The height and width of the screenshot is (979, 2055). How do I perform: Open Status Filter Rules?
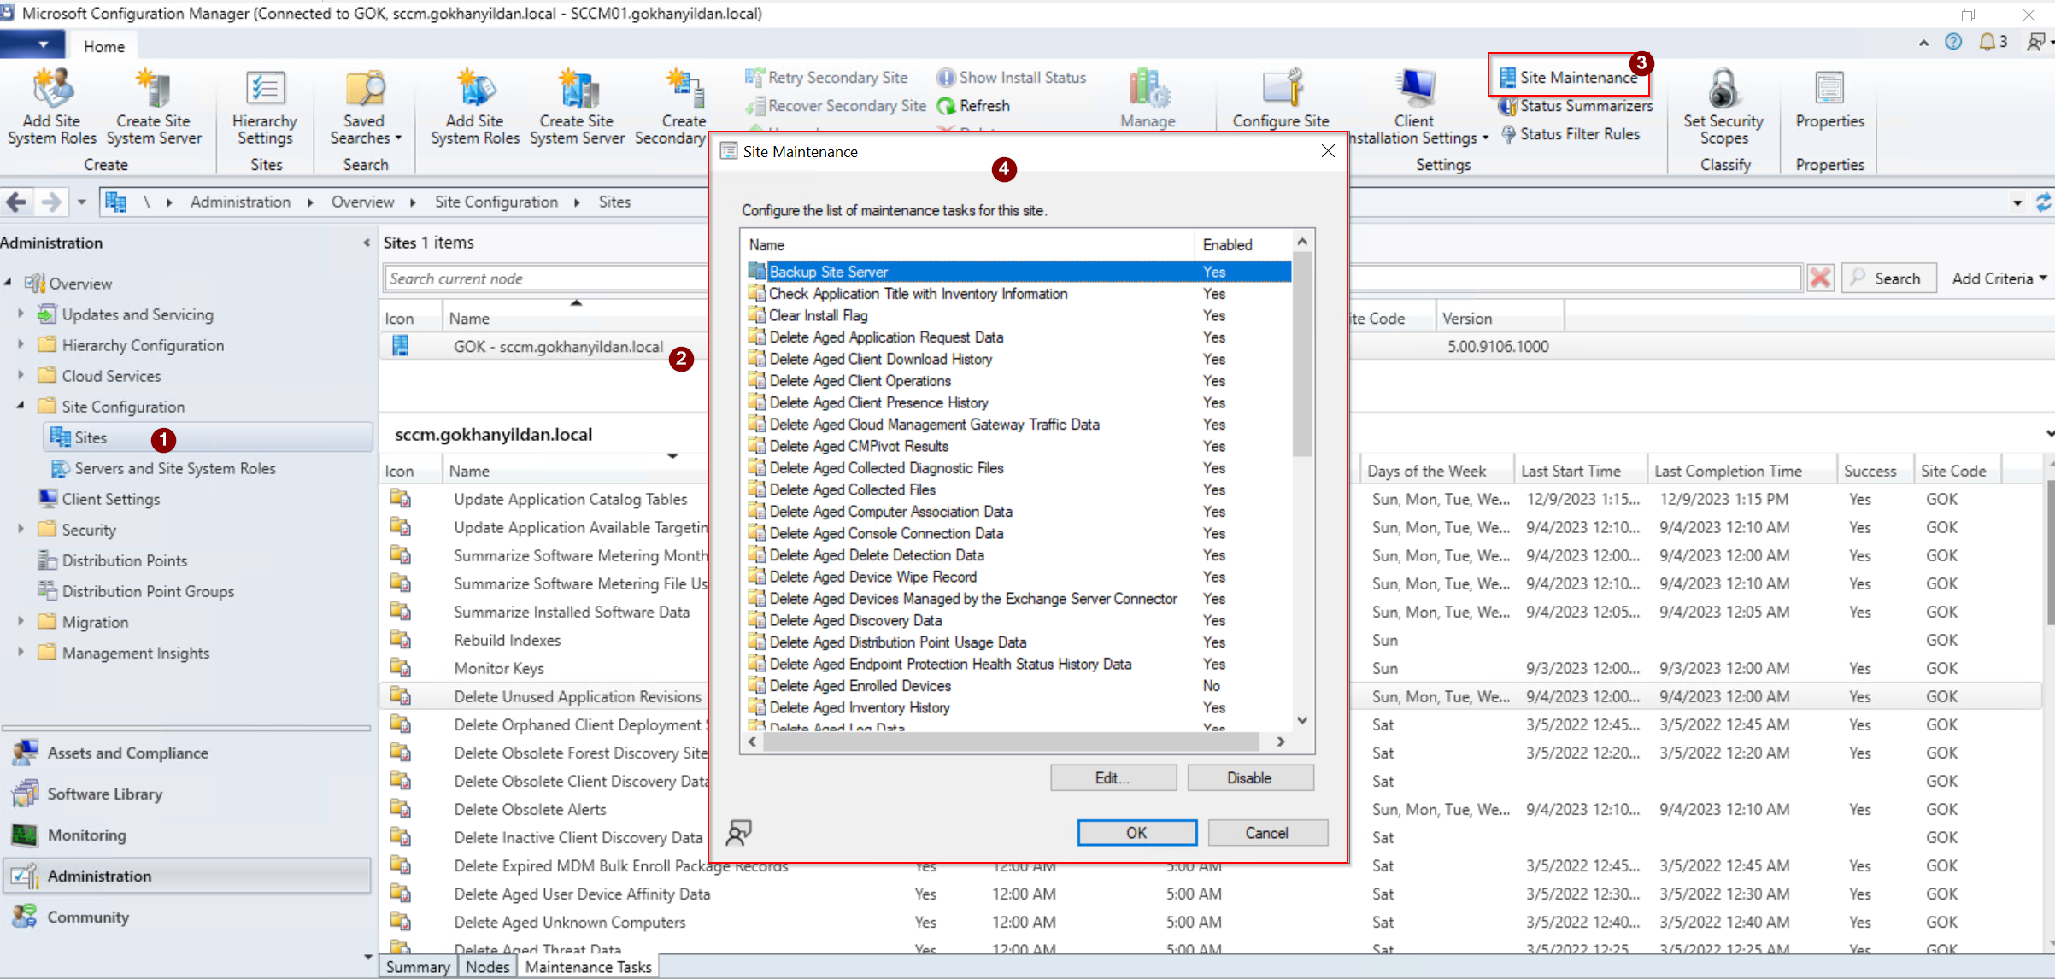(1570, 134)
